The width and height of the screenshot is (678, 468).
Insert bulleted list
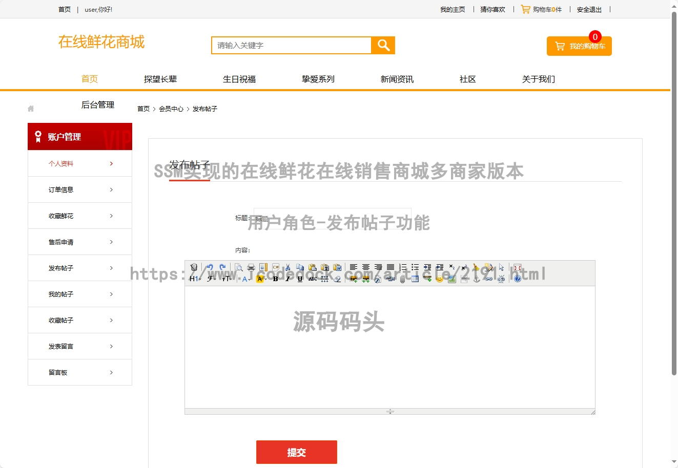point(415,267)
